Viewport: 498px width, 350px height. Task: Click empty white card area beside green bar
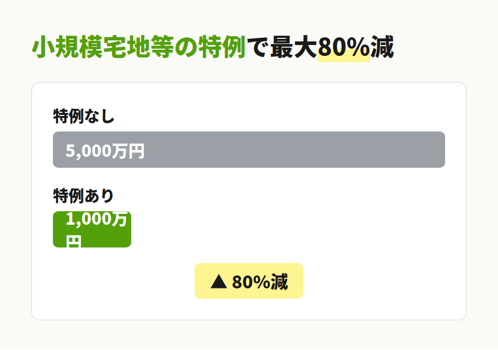tap(286, 229)
